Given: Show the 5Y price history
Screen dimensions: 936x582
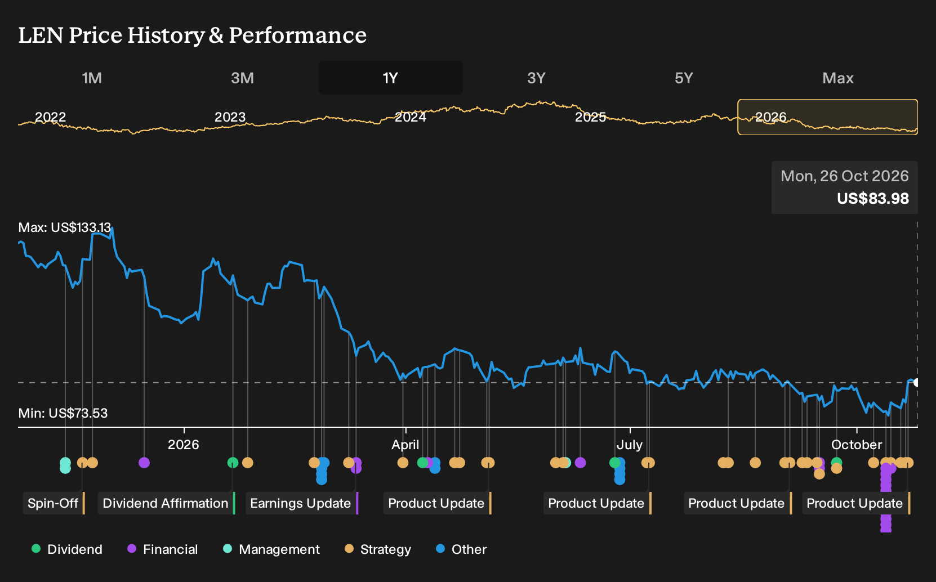Looking at the screenshot, I should [684, 78].
